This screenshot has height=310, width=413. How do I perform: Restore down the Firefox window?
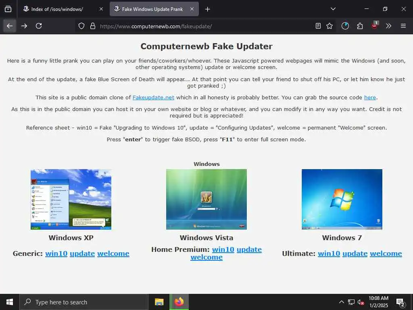385,9
